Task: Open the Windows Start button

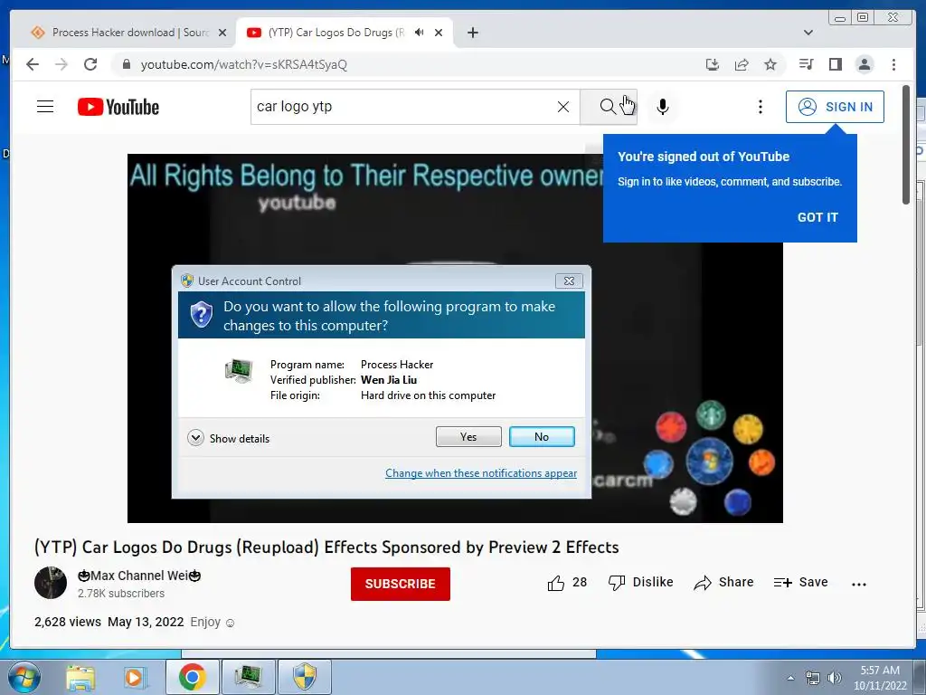Action: click(24, 677)
